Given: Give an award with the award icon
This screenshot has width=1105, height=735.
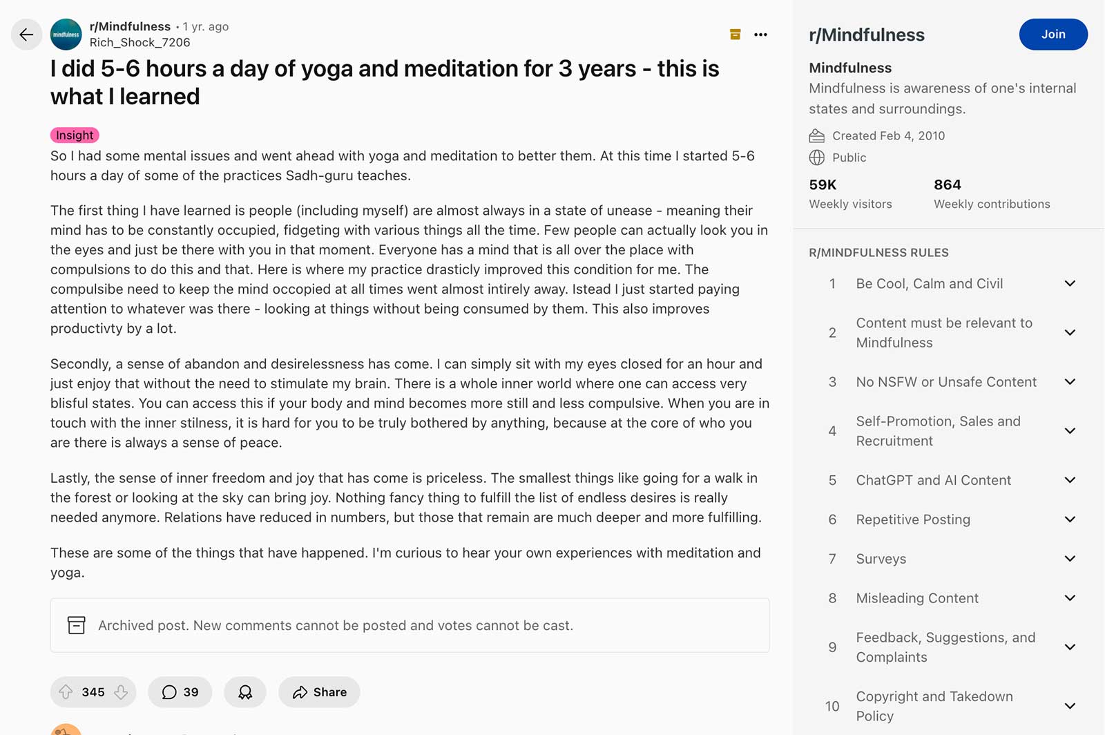Looking at the screenshot, I should pyautogui.click(x=244, y=691).
